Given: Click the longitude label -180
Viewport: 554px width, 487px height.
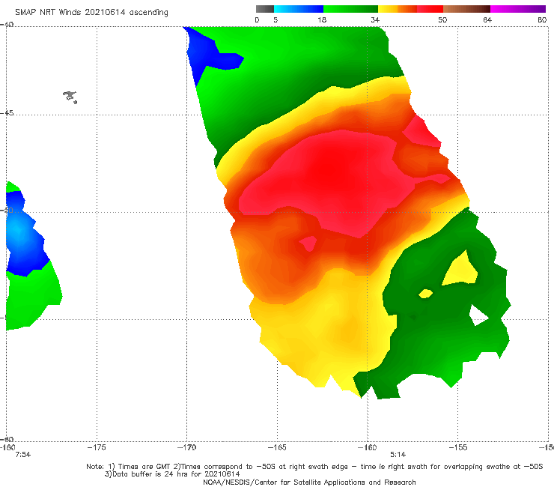Looking at the screenshot, I should pos(7,447).
